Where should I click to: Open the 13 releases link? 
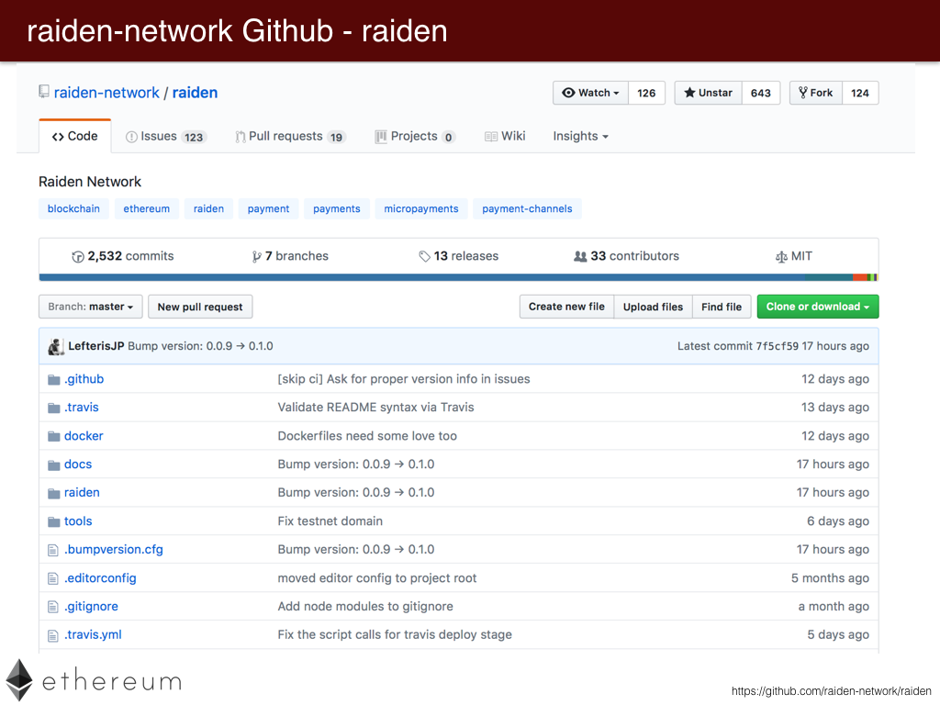pyautogui.click(x=459, y=256)
